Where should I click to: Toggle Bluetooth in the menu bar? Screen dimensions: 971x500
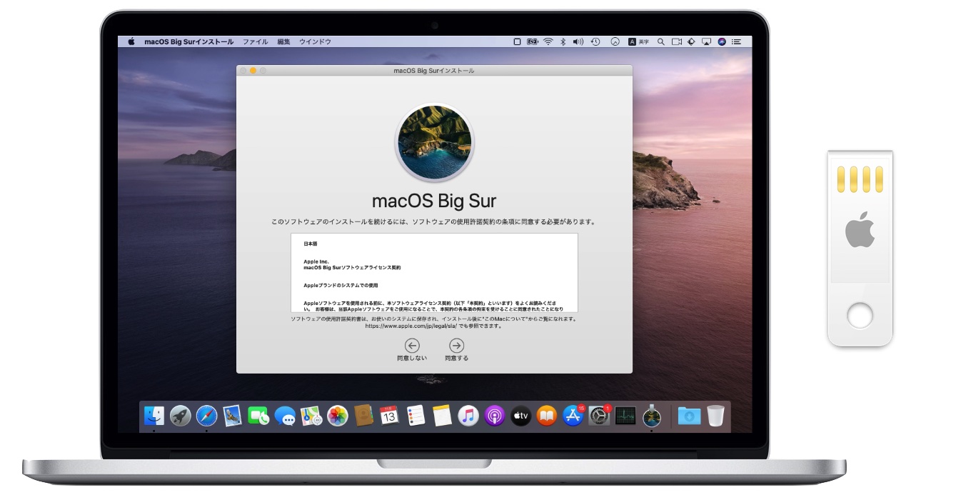pyautogui.click(x=563, y=41)
